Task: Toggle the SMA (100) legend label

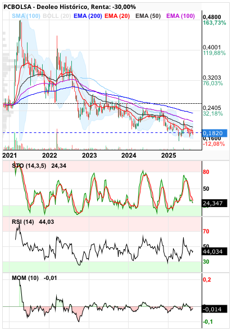Action: (26, 16)
